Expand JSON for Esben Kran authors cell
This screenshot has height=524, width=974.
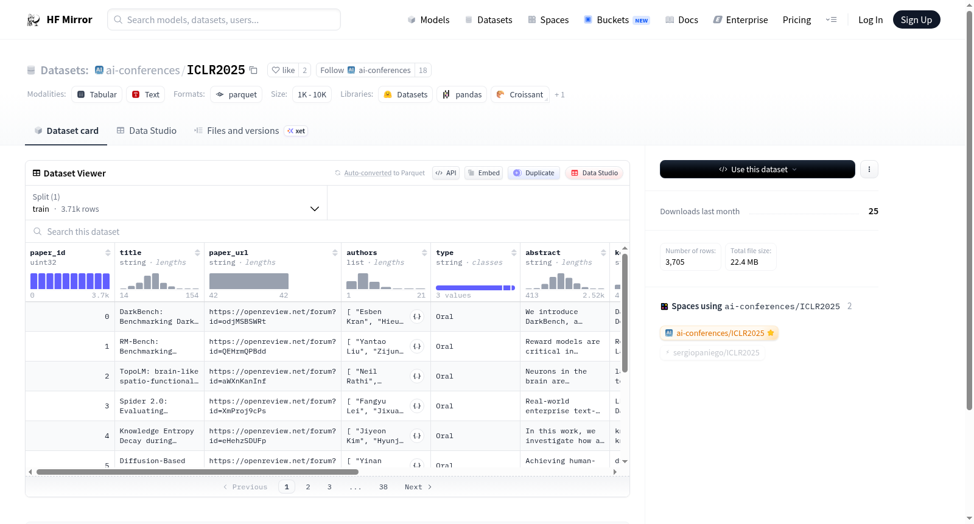click(x=417, y=316)
